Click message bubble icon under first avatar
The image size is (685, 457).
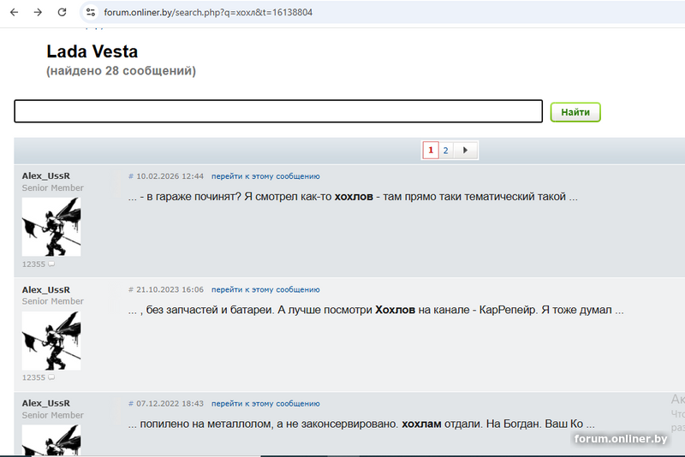coord(51,264)
